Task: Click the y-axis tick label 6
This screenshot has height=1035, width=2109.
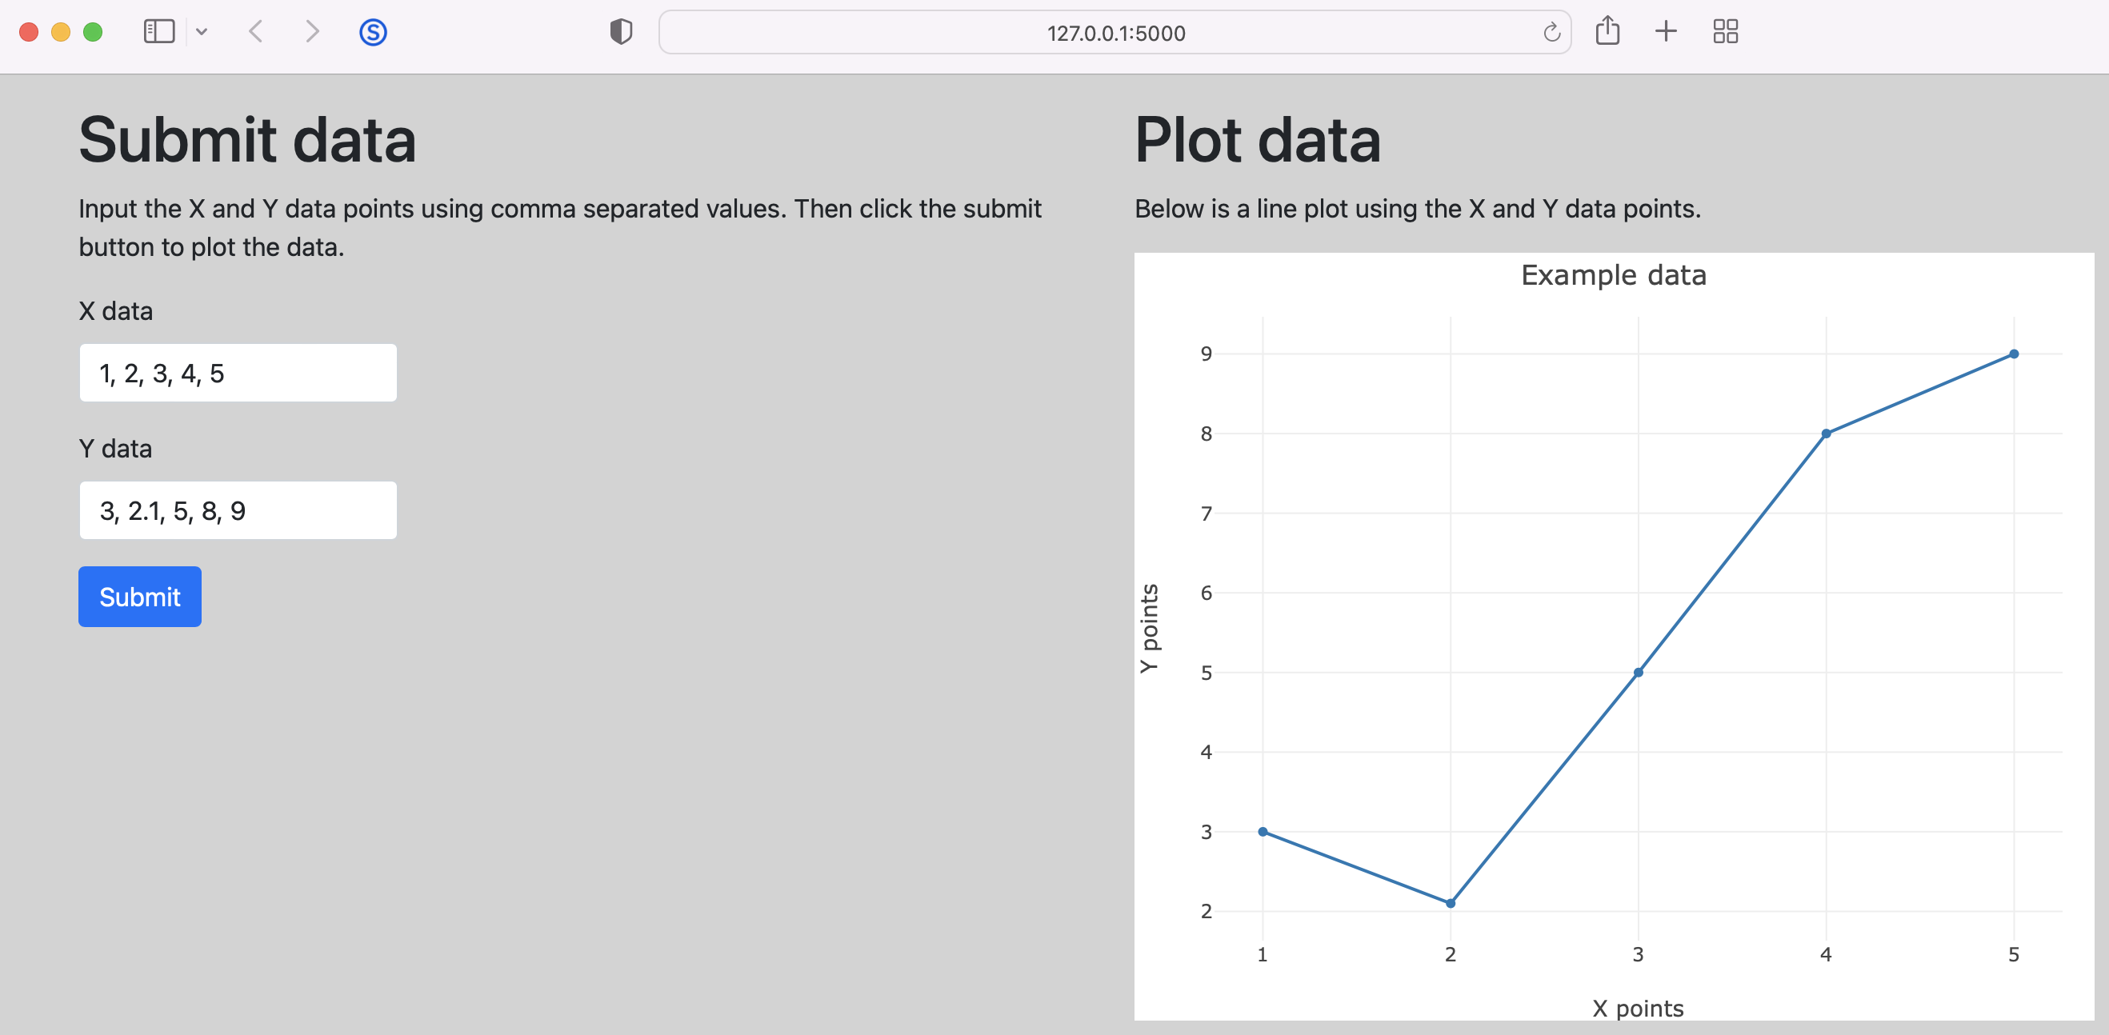Action: pyautogui.click(x=1206, y=593)
